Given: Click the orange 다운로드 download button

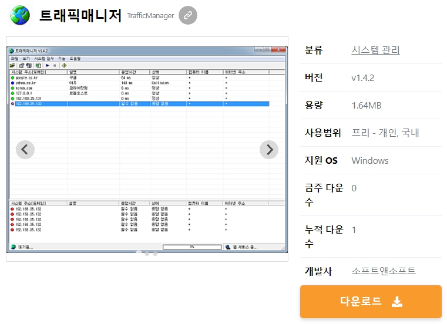Looking at the screenshot, I should click(371, 302).
